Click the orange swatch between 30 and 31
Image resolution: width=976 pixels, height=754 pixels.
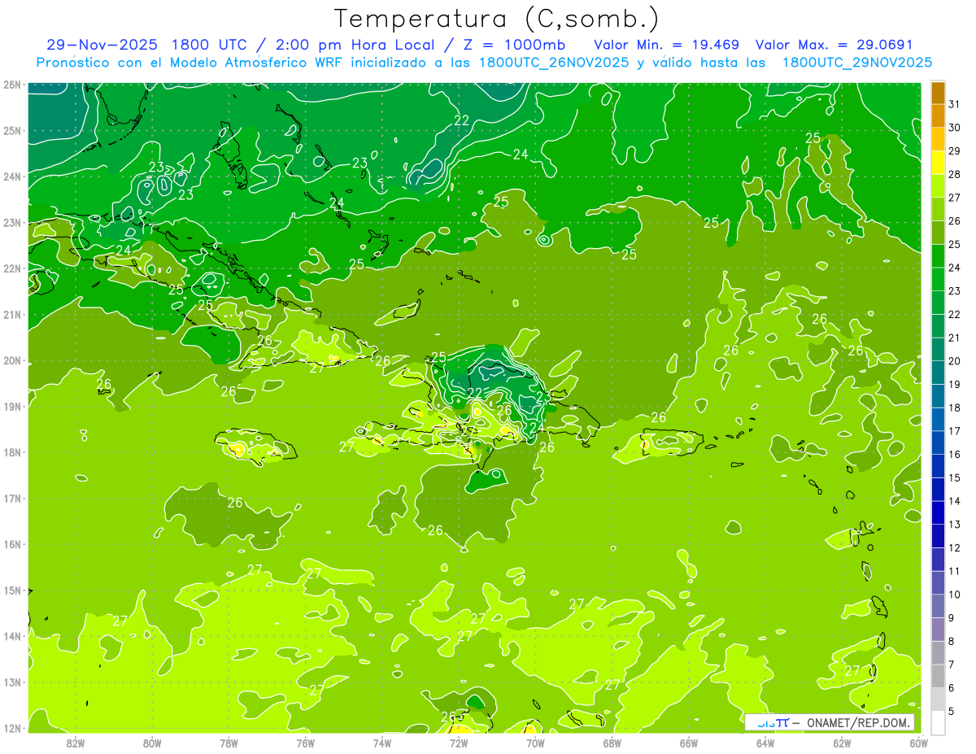click(938, 116)
